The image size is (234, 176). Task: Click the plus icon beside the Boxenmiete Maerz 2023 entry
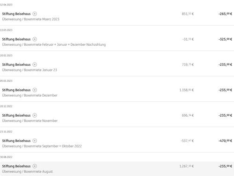coord(35,14)
